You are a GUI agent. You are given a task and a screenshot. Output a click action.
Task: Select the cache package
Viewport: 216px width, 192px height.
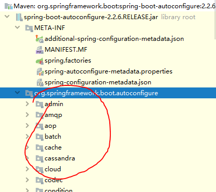(x=53, y=147)
